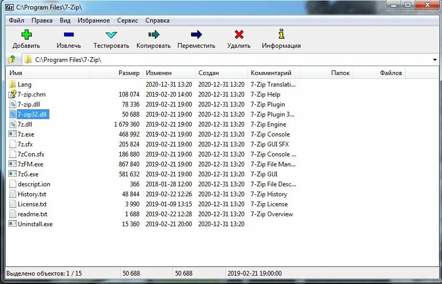Open the Справка menu

pyautogui.click(x=157, y=20)
